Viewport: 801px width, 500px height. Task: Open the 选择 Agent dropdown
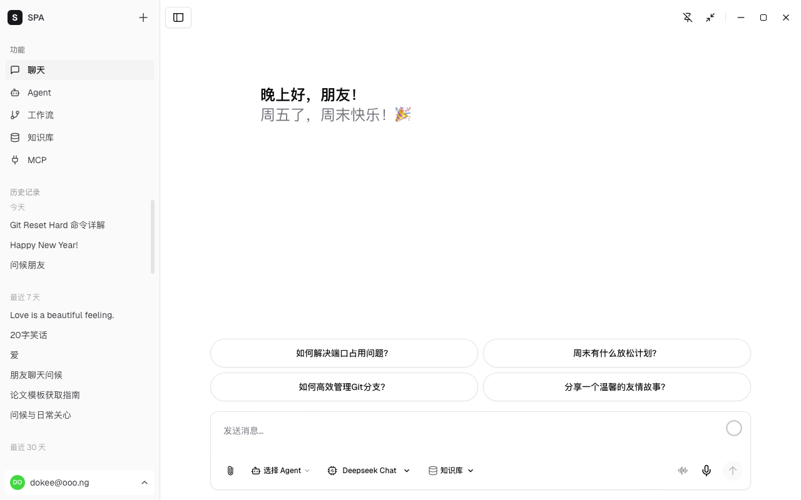tap(280, 471)
